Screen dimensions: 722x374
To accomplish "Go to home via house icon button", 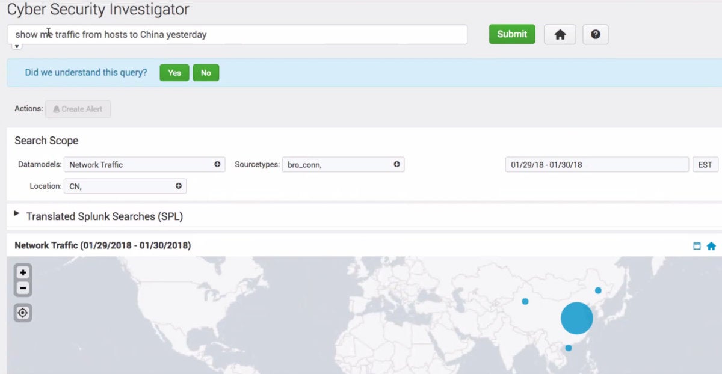I will 560,34.
